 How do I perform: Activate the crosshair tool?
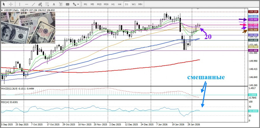[11, 4]
